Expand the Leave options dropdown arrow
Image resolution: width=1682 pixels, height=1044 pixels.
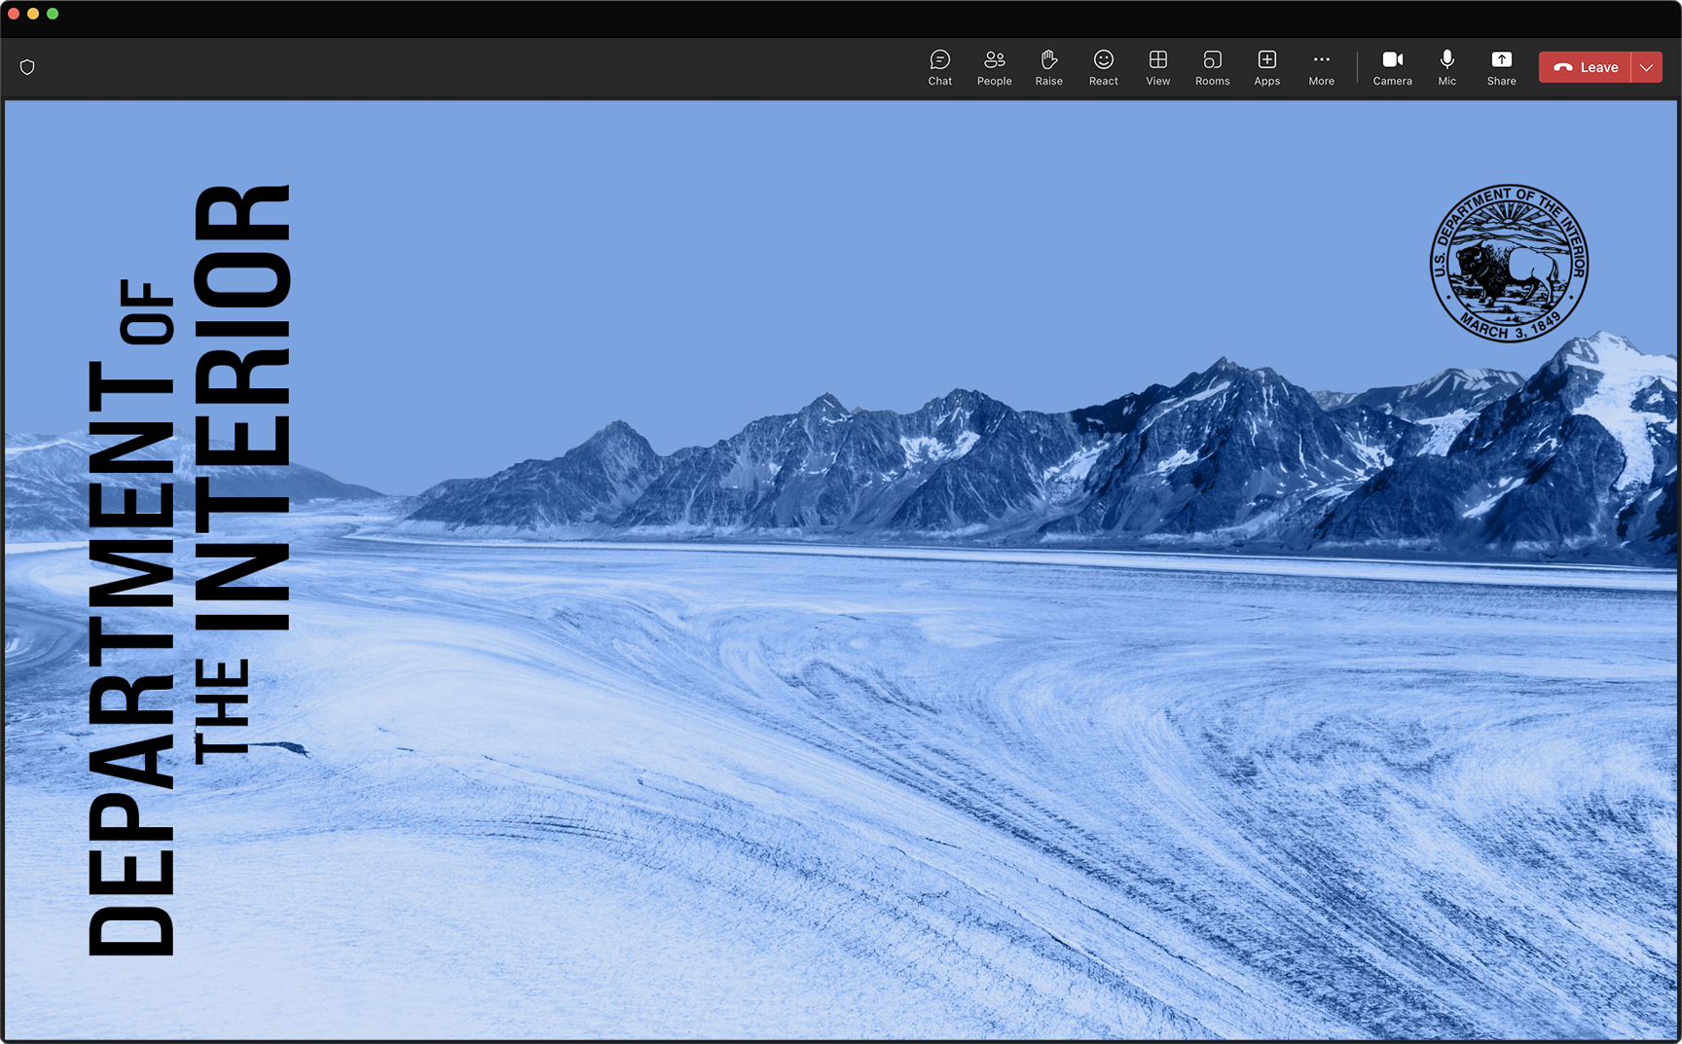(1647, 67)
